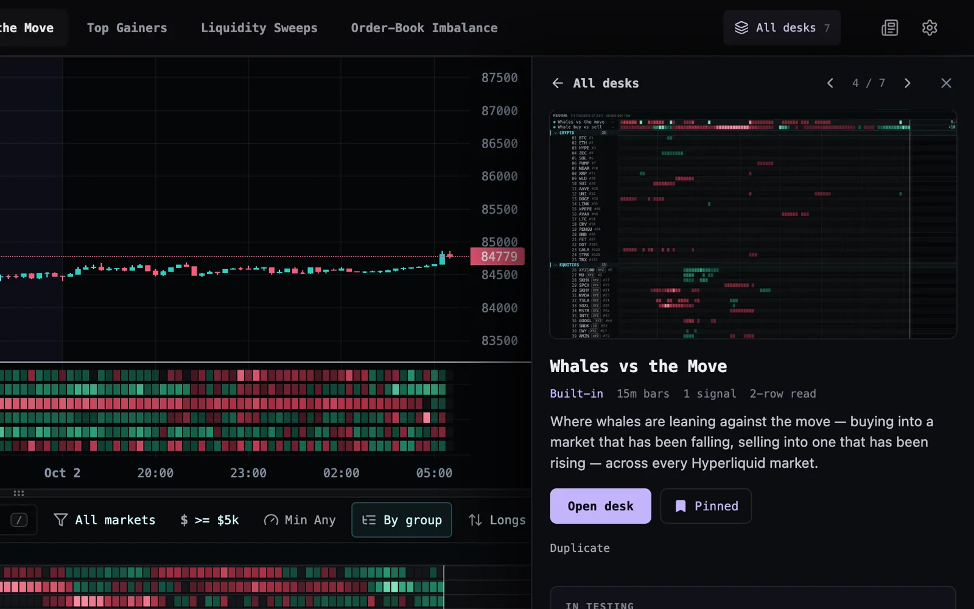Advance to the next desk with the right chevron
The width and height of the screenshot is (974, 609).
[908, 83]
